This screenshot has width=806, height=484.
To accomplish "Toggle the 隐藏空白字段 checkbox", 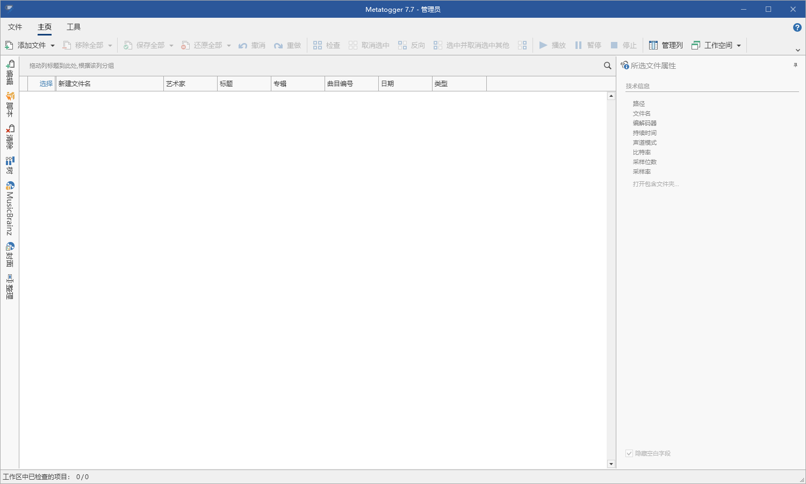I will pyautogui.click(x=629, y=453).
